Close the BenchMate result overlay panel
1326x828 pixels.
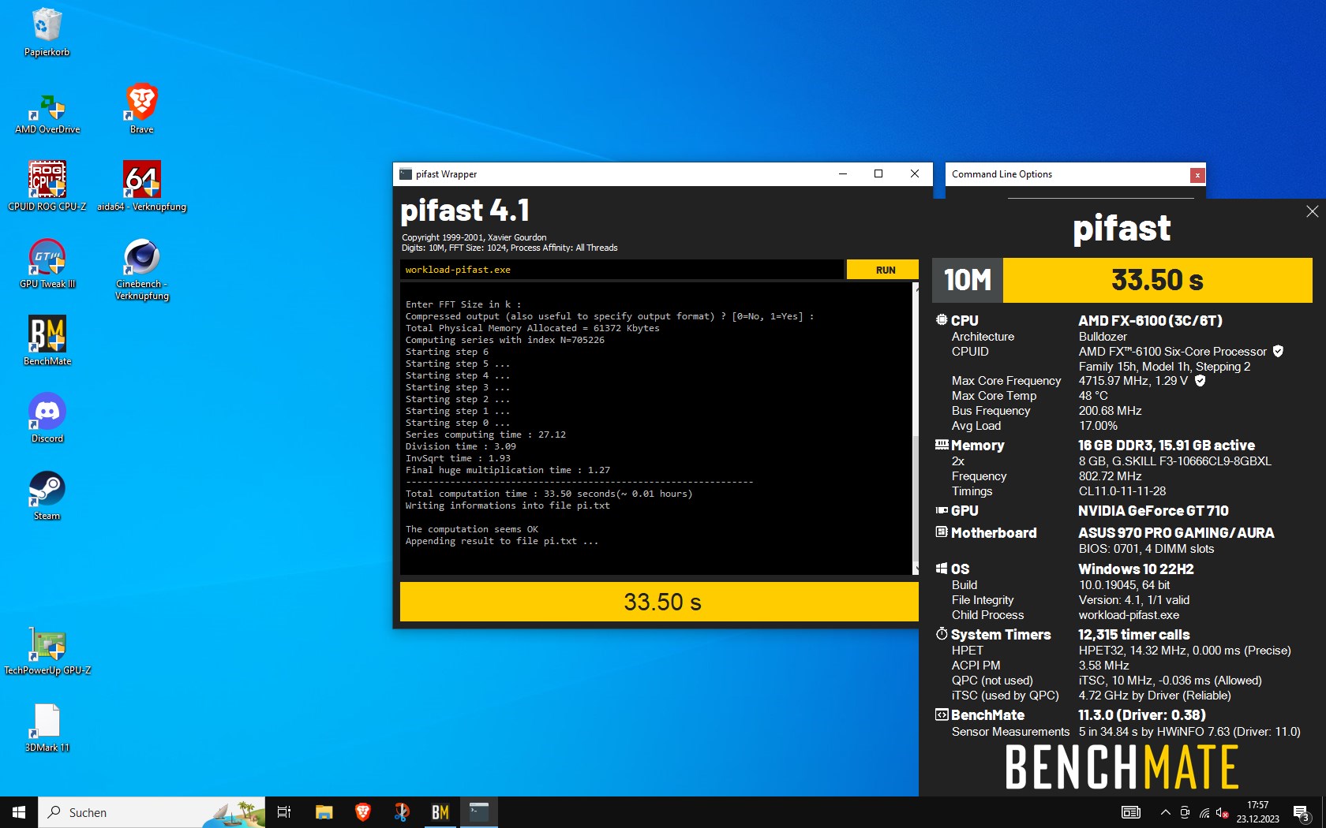(x=1312, y=211)
